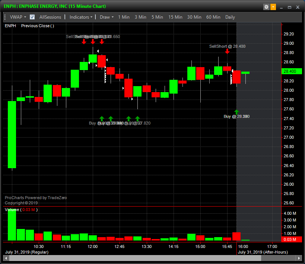
Task: Click the scrollbar right arrow
Action: [299, 258]
